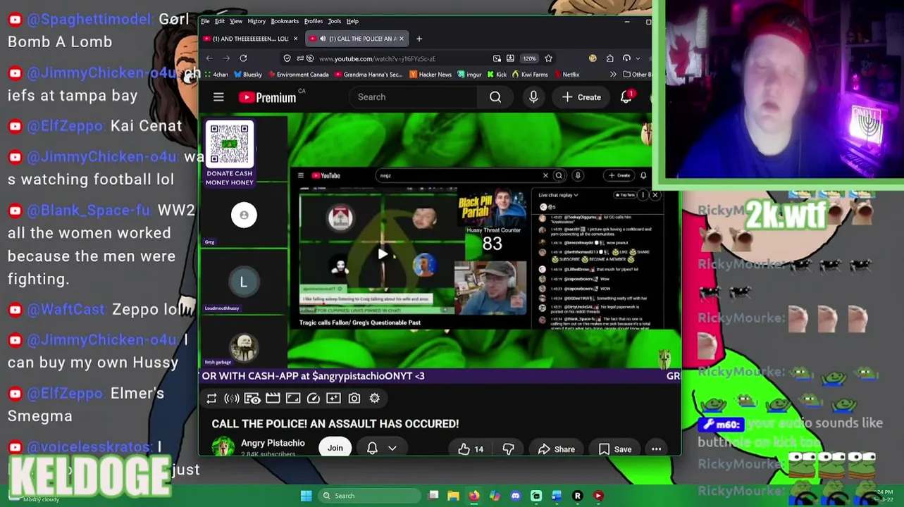Open the Angry Pistachio channel link
Screen dimensions: 904x507
pyautogui.click(x=273, y=443)
